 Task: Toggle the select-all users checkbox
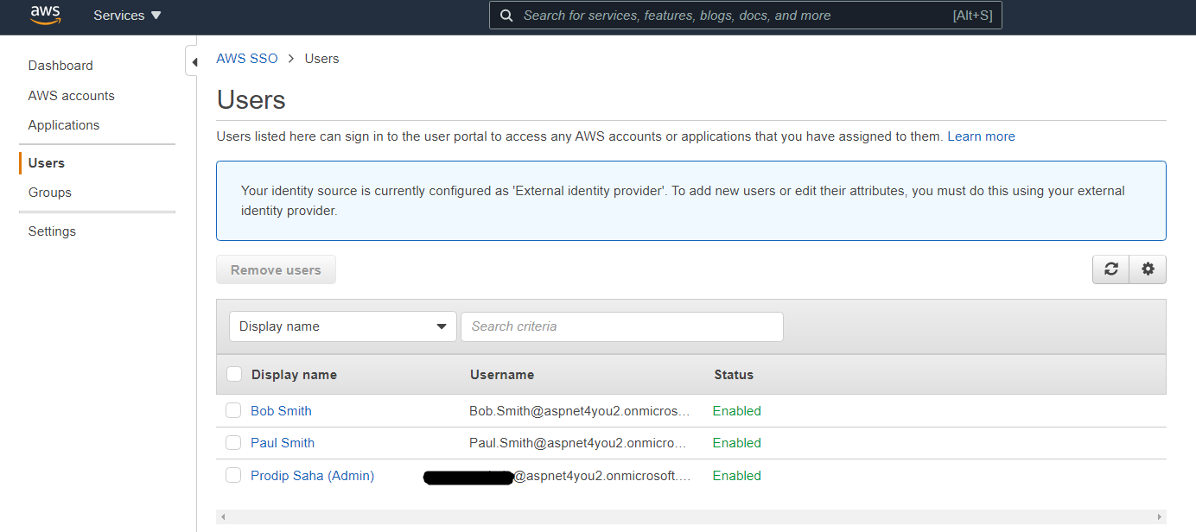click(x=233, y=374)
